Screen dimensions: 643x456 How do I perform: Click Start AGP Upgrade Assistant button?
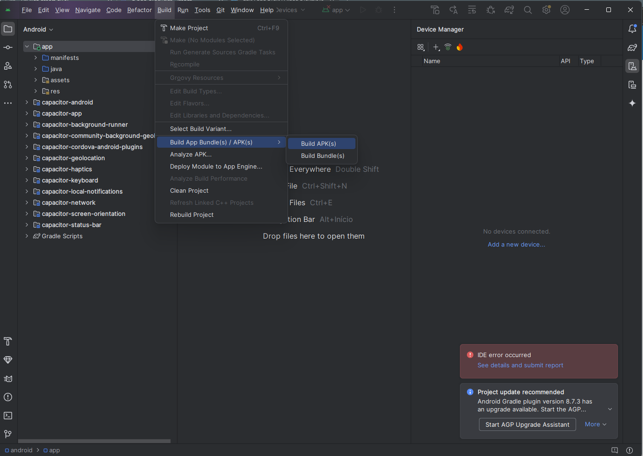pyautogui.click(x=527, y=424)
